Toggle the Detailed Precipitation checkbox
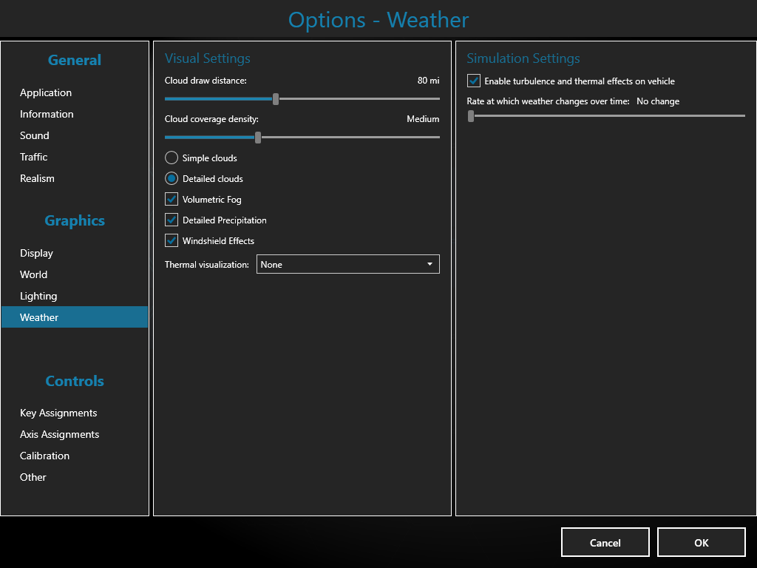757x568 pixels. coord(172,220)
